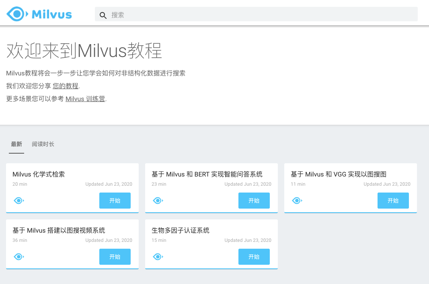Click the magnifier search icon
429x284 pixels.
[103, 15]
